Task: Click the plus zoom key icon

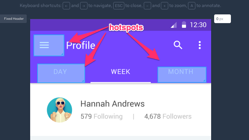Action: click(165, 6)
